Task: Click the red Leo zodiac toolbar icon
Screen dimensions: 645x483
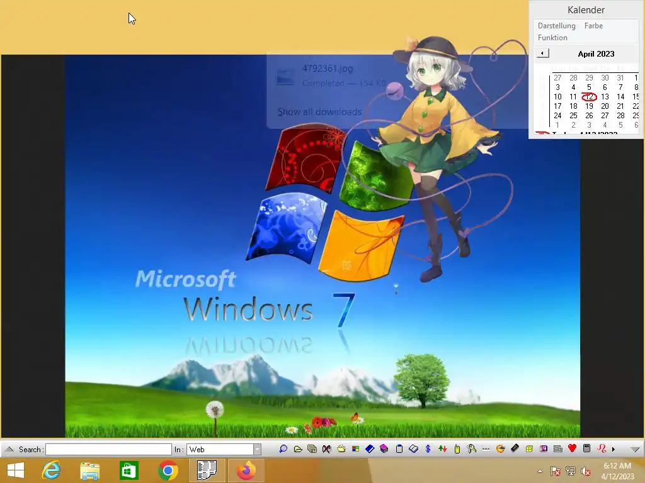Action: point(602,448)
